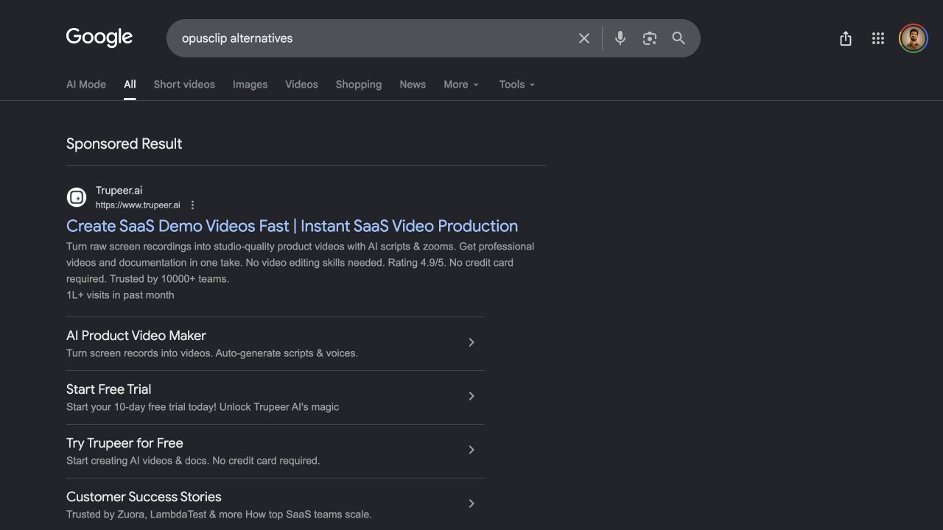The width and height of the screenshot is (943, 530).
Task: Open the Start Free Trial sitelink
Action: point(108,389)
